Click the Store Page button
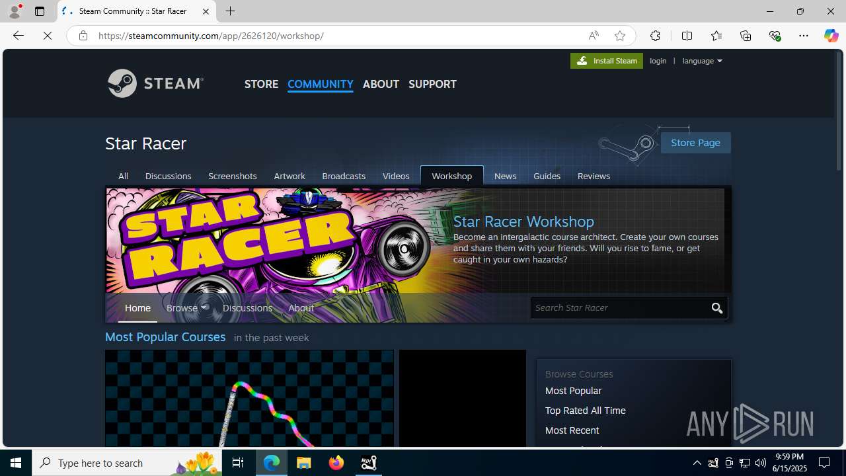846x476 pixels. 695,143
